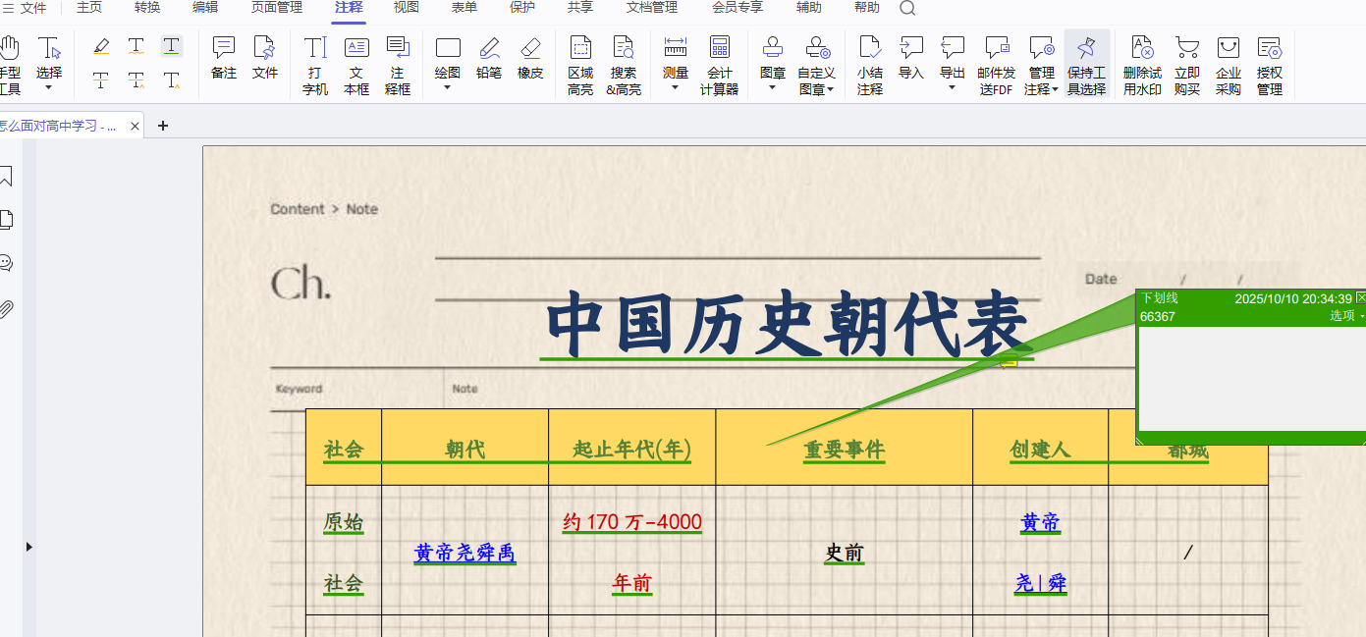1366x637 pixels.
Task: Open the 保护 ribbon tab
Action: pos(522,8)
